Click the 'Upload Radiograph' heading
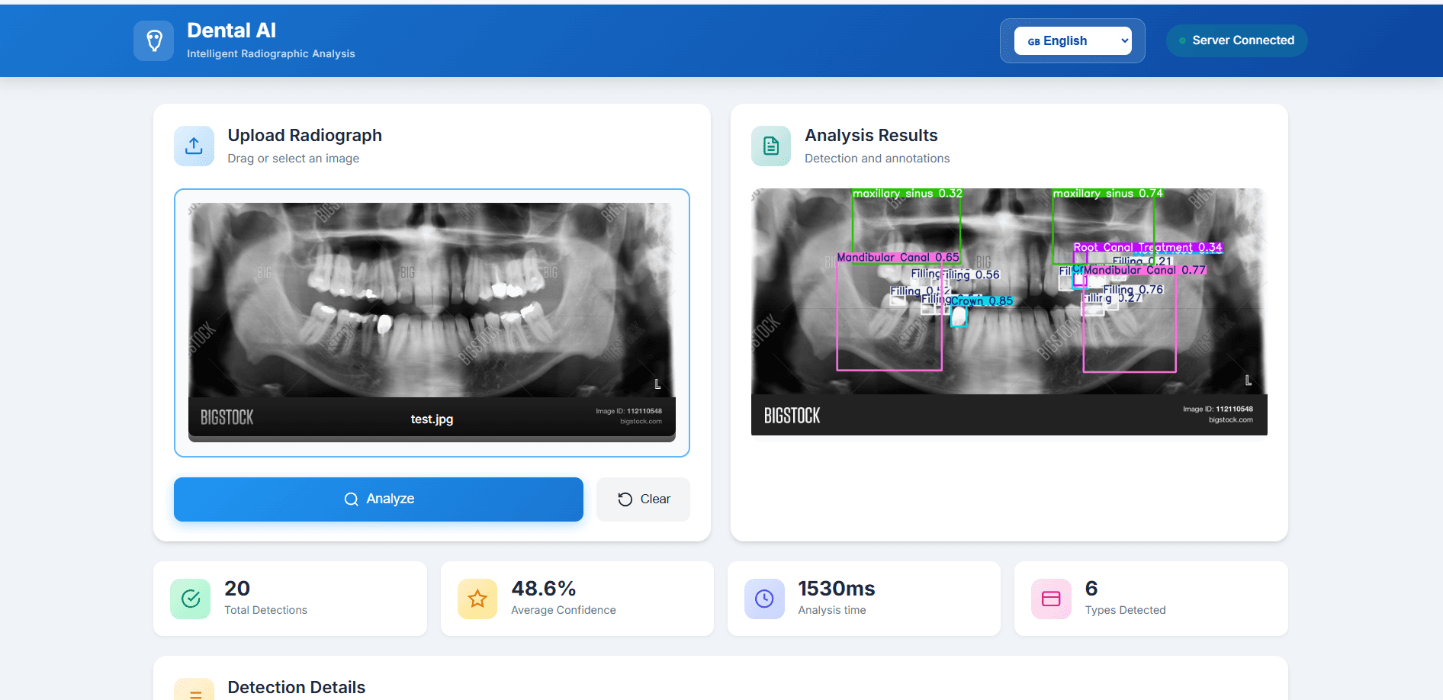Screen dimensions: 1443x700 (305, 135)
